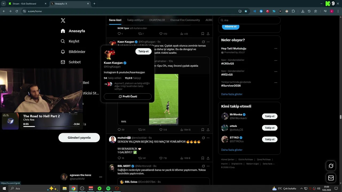
Task: Open more options for Hep Tatil Mutluluğu
Action: pyautogui.click(x=276, y=49)
